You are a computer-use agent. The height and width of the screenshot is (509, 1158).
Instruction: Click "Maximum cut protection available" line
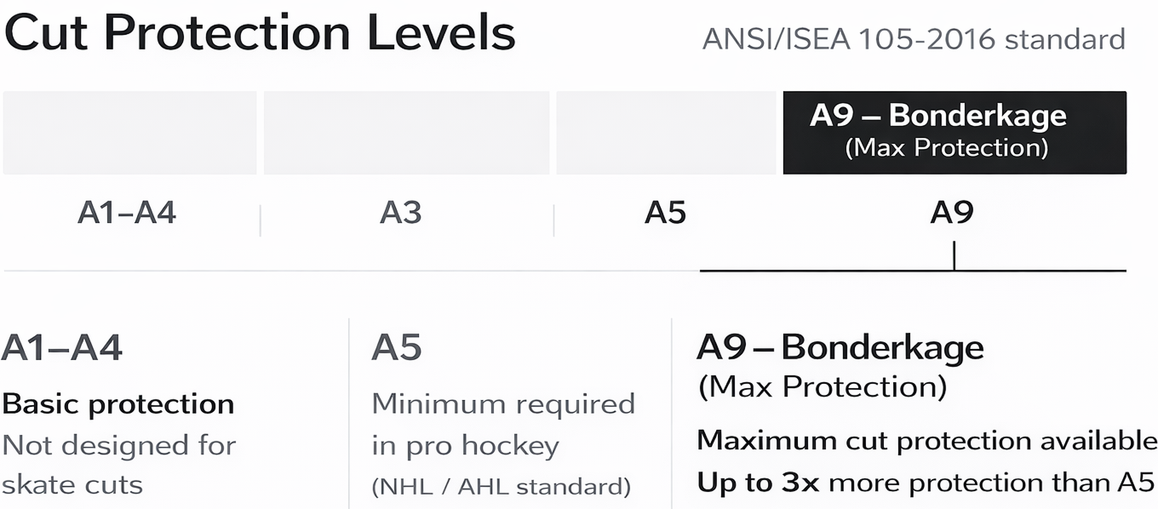926,440
